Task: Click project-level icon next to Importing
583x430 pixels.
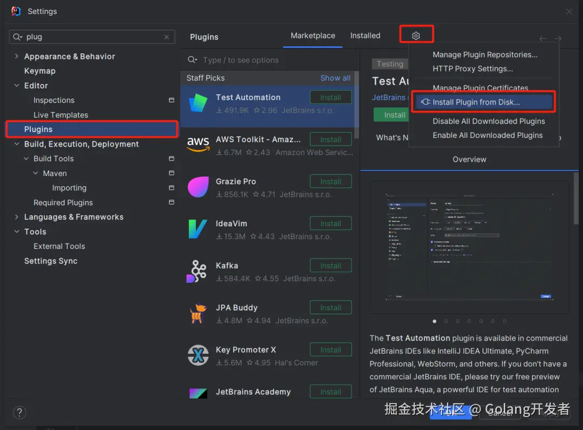Action: [172, 188]
